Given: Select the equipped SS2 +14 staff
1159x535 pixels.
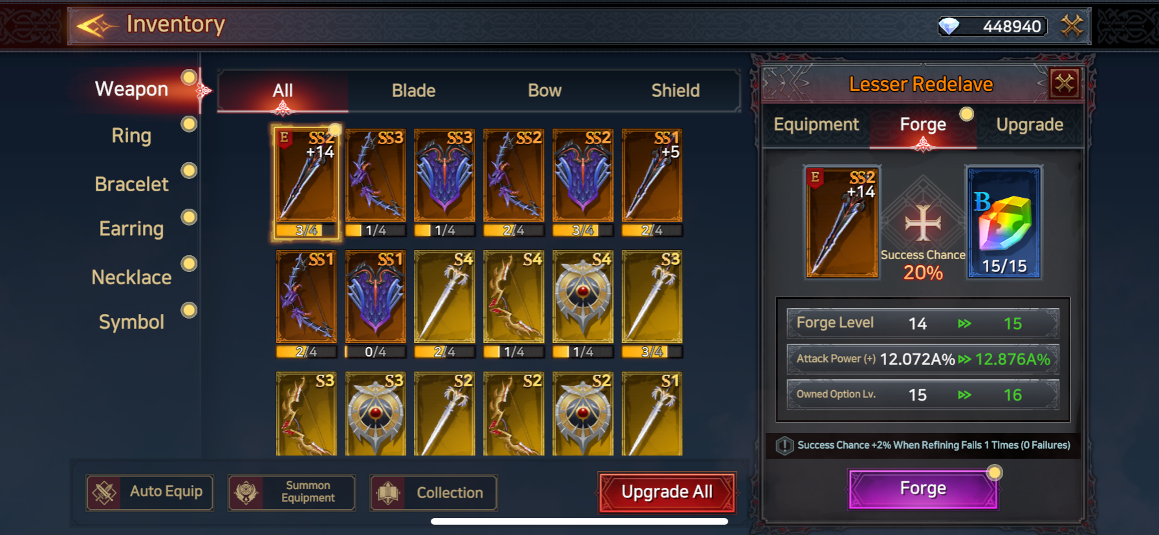Looking at the screenshot, I should 306,182.
